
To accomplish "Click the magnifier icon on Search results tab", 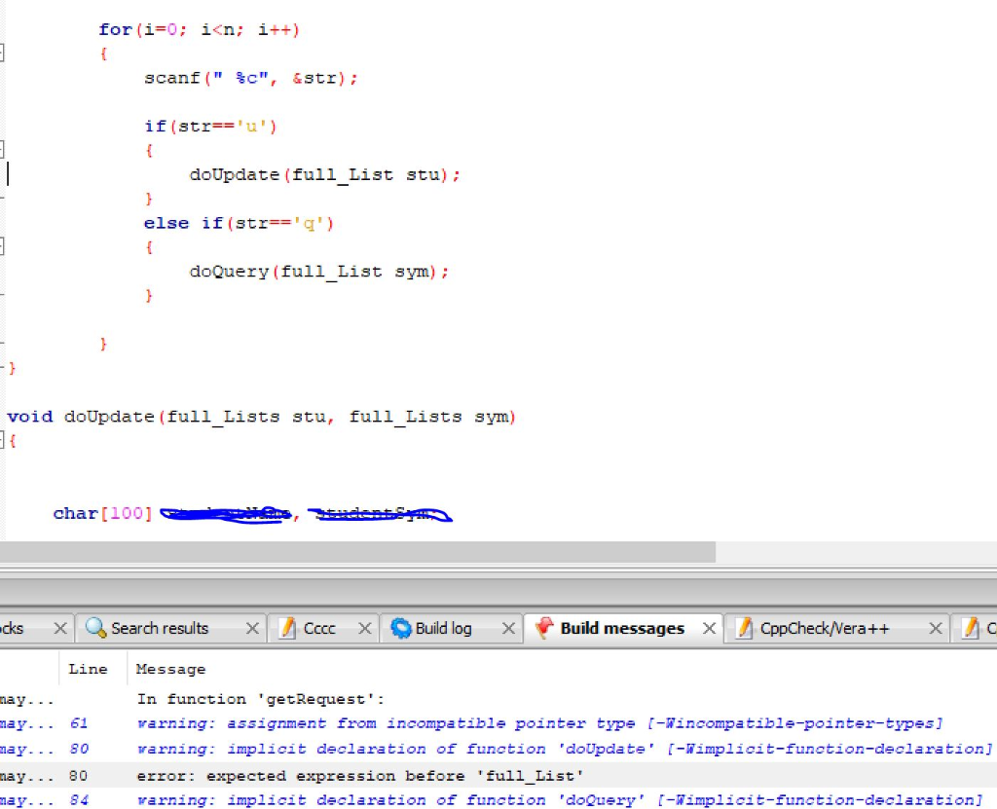I will [x=97, y=628].
